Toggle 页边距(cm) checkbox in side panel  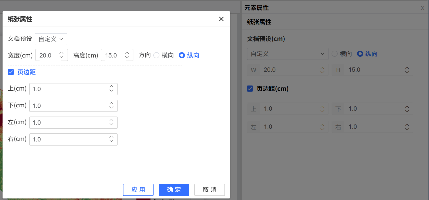(250, 89)
